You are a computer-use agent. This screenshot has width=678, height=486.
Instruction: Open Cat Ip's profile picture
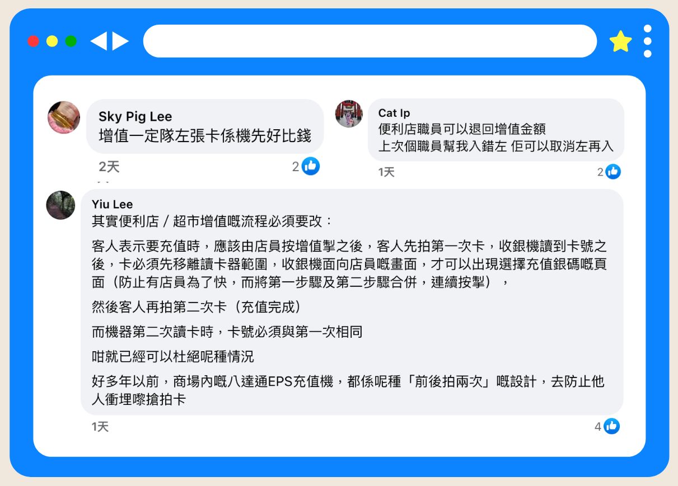click(x=349, y=113)
